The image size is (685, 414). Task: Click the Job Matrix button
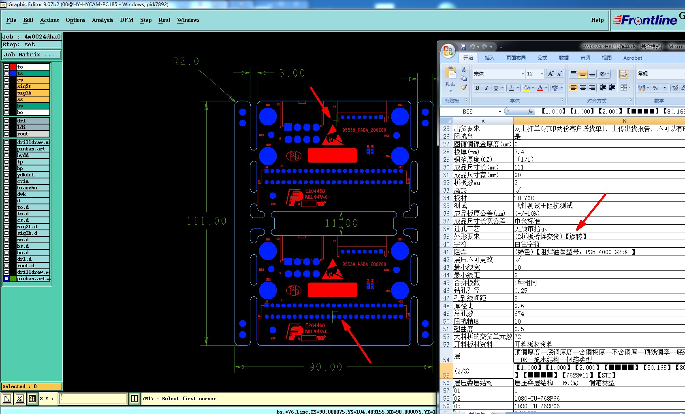[32, 54]
